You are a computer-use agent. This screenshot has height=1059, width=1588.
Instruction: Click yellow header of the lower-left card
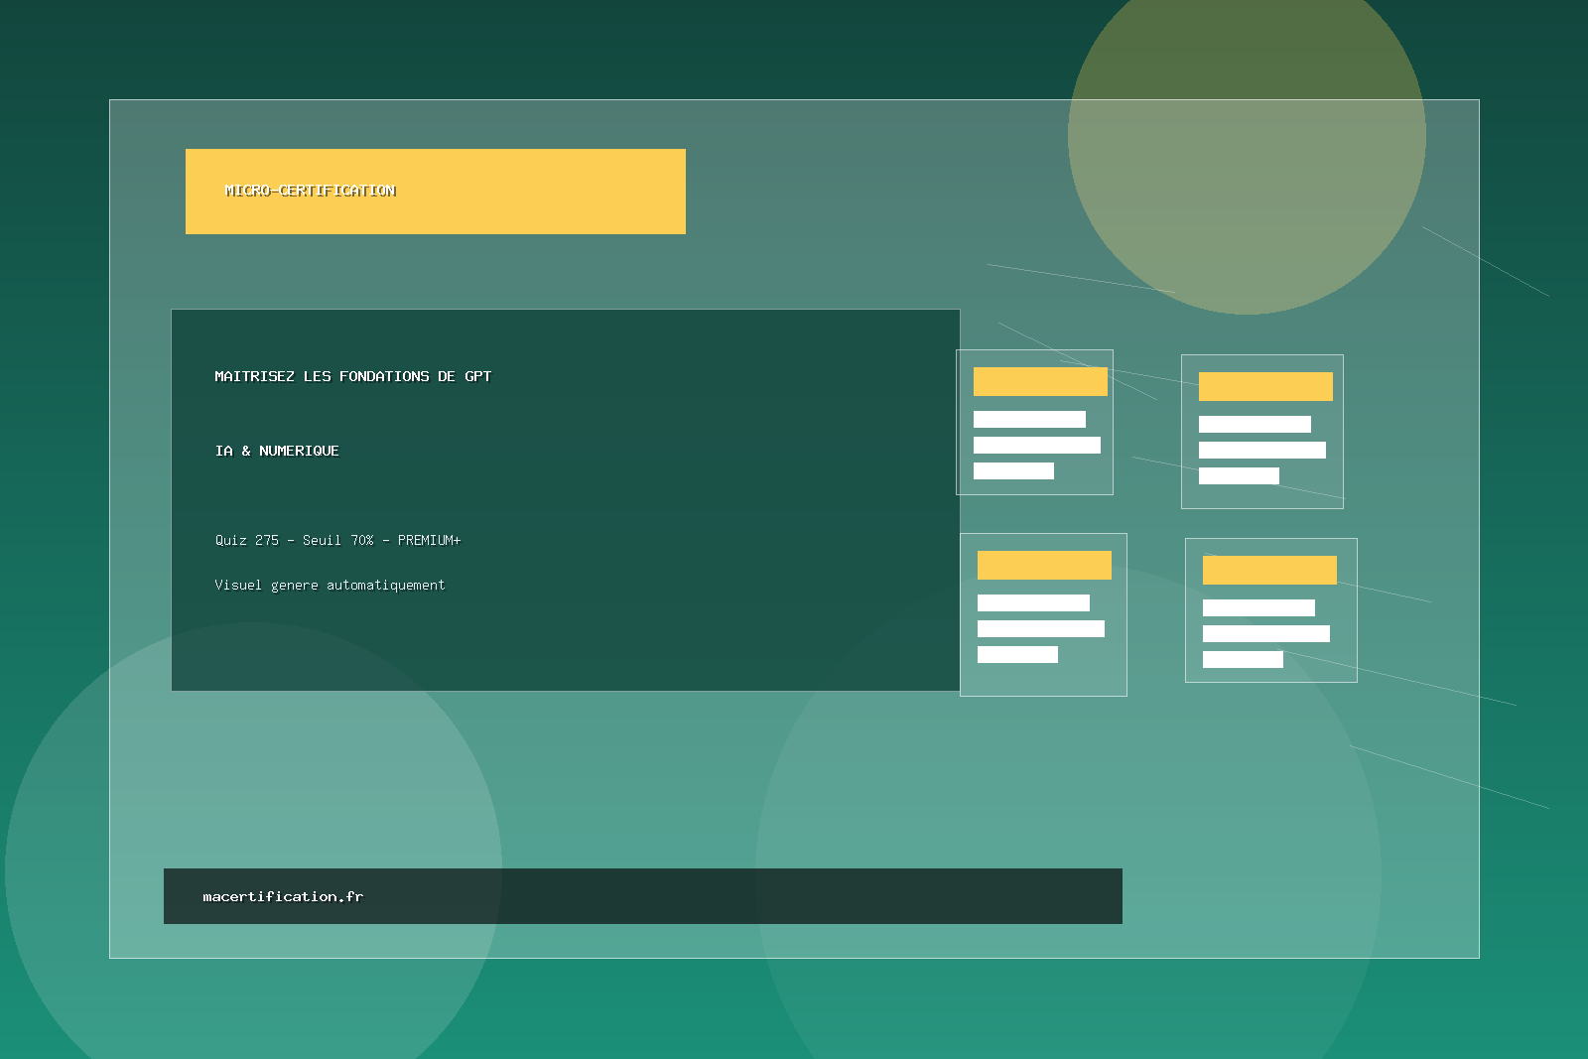click(x=1044, y=565)
